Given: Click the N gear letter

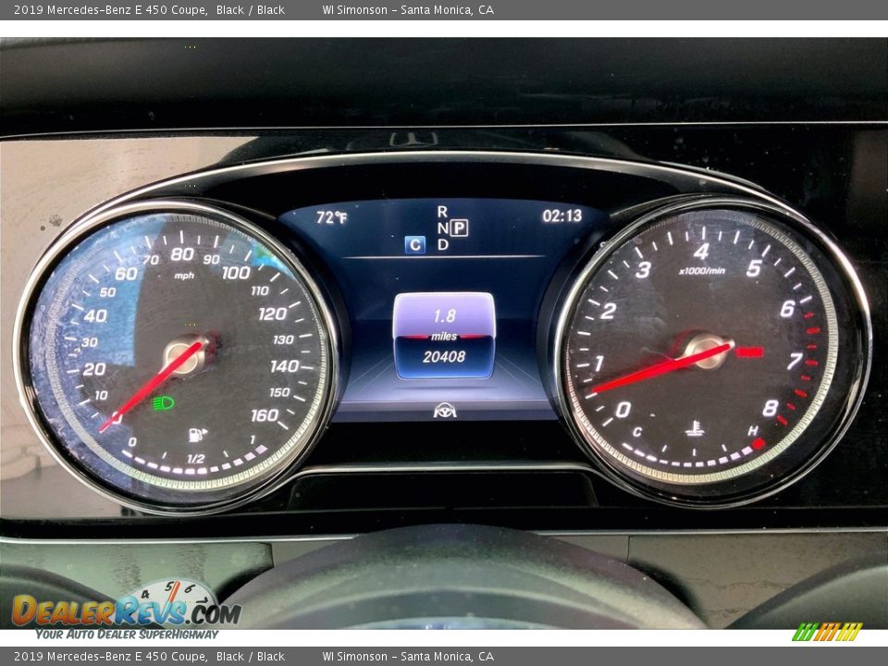Looking at the screenshot, I should point(442,228).
